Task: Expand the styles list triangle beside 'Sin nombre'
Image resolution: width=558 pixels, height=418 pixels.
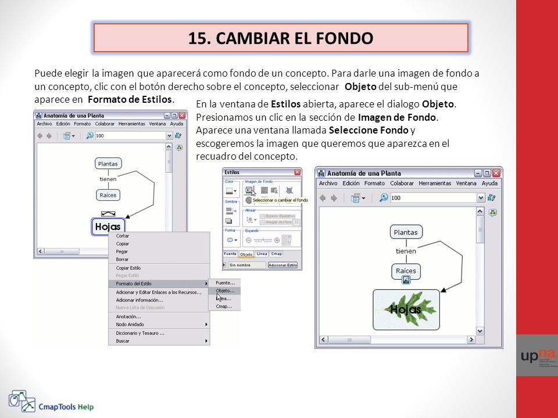Action: 224,265
